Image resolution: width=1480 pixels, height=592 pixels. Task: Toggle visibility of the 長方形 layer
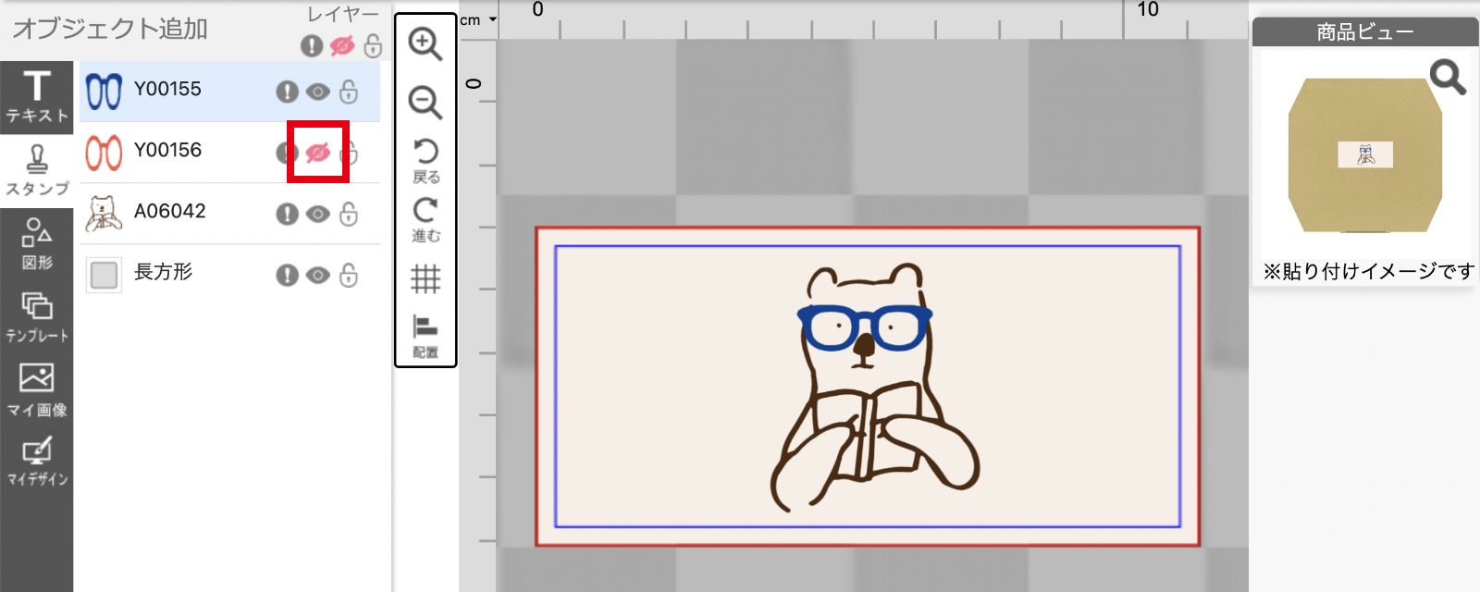coord(317,276)
